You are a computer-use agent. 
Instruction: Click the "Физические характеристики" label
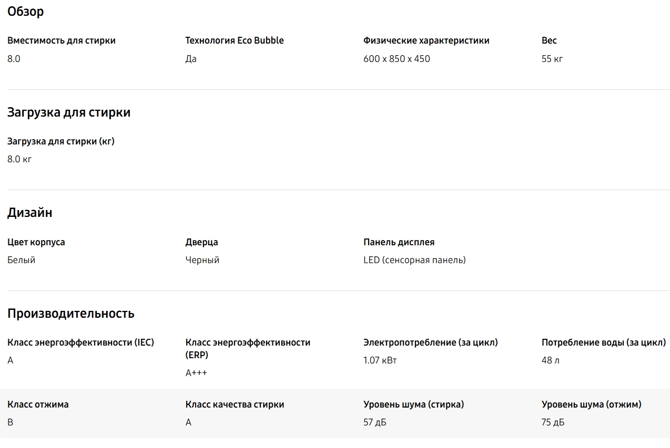(x=426, y=40)
